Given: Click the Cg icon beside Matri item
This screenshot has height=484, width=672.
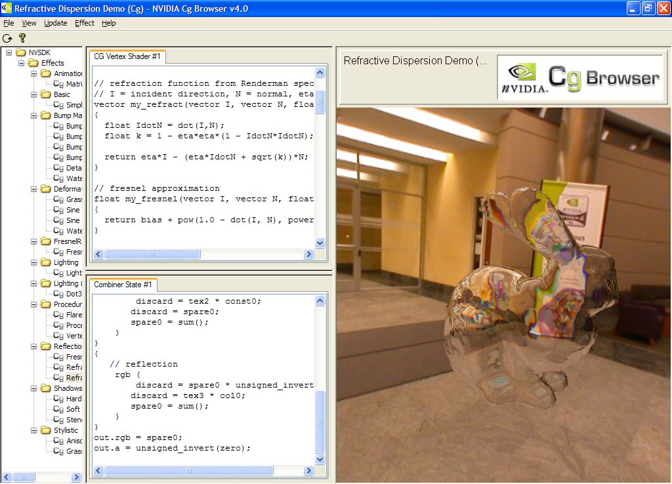Looking at the screenshot, I should click(58, 85).
